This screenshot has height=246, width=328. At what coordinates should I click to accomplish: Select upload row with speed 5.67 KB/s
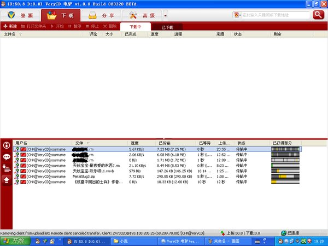[157, 149]
